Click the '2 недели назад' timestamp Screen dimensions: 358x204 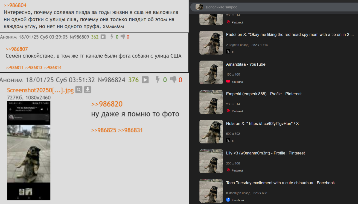coord(237,45)
